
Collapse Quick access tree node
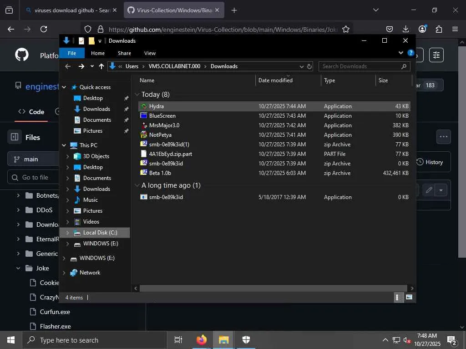pos(64,87)
